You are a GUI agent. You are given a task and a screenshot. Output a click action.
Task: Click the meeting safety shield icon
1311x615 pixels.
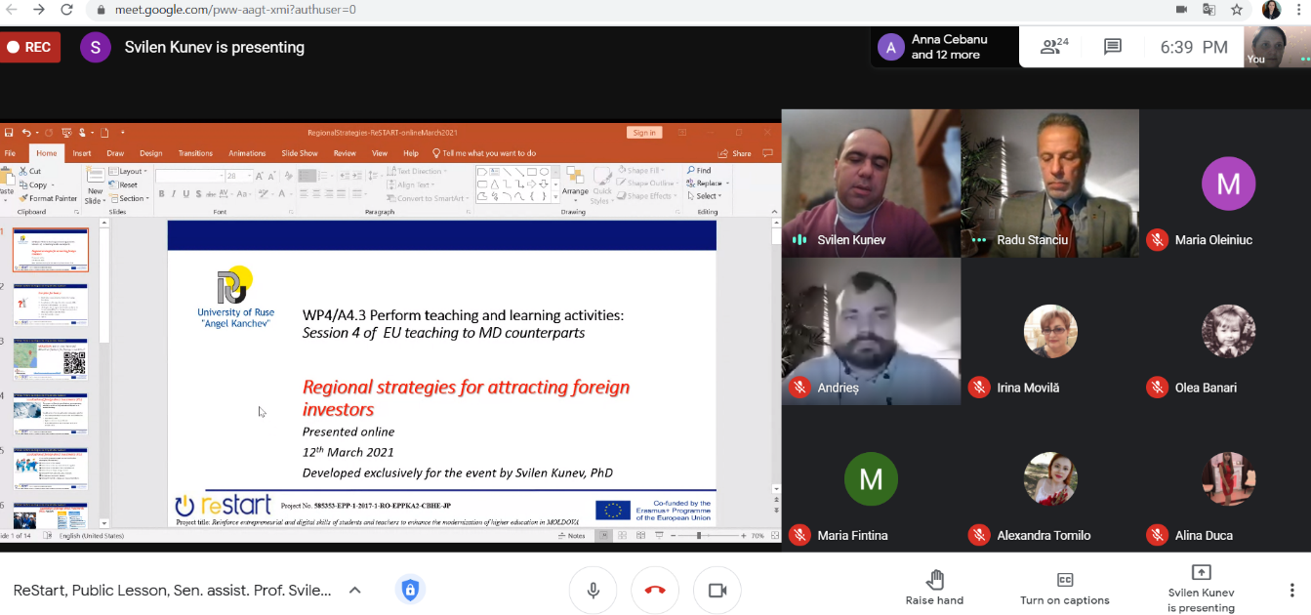[x=410, y=590]
